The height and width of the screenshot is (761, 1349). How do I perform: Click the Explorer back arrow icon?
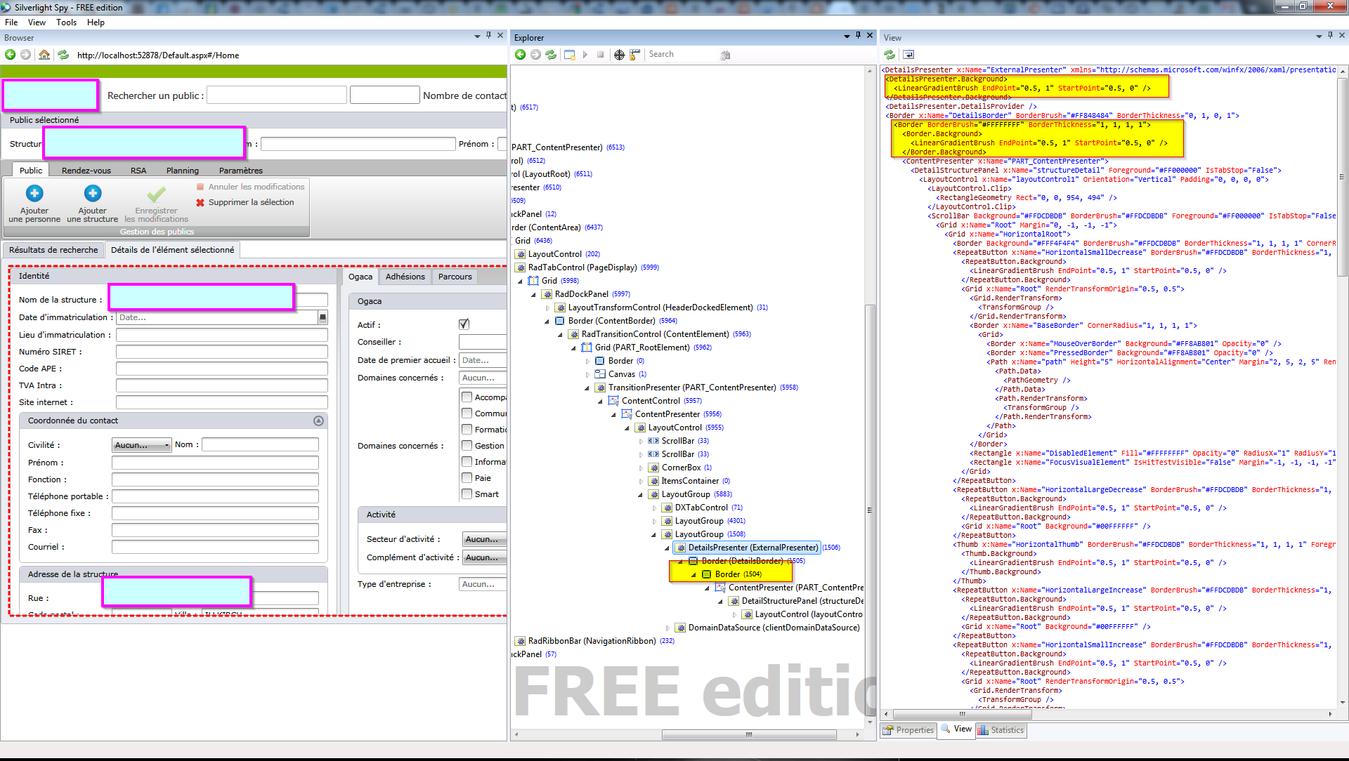(x=520, y=55)
